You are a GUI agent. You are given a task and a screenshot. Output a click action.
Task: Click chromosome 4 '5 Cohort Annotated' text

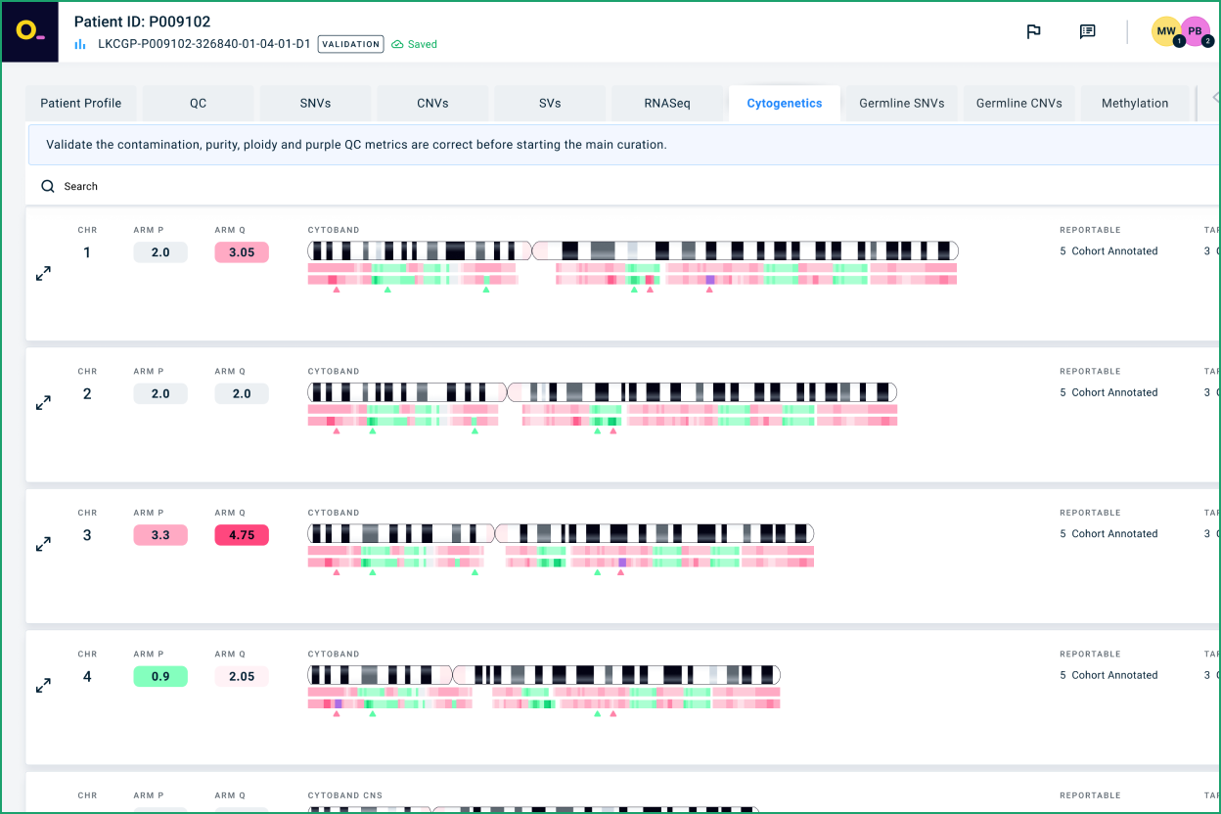(x=1108, y=675)
